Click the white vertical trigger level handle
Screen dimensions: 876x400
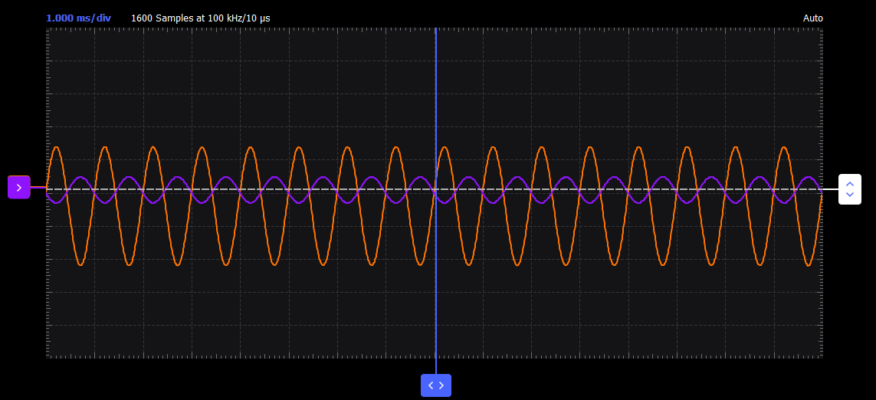click(850, 189)
